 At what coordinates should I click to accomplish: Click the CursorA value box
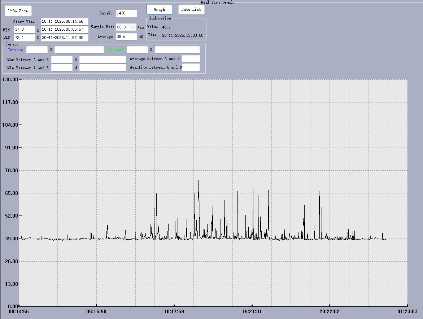point(37,50)
